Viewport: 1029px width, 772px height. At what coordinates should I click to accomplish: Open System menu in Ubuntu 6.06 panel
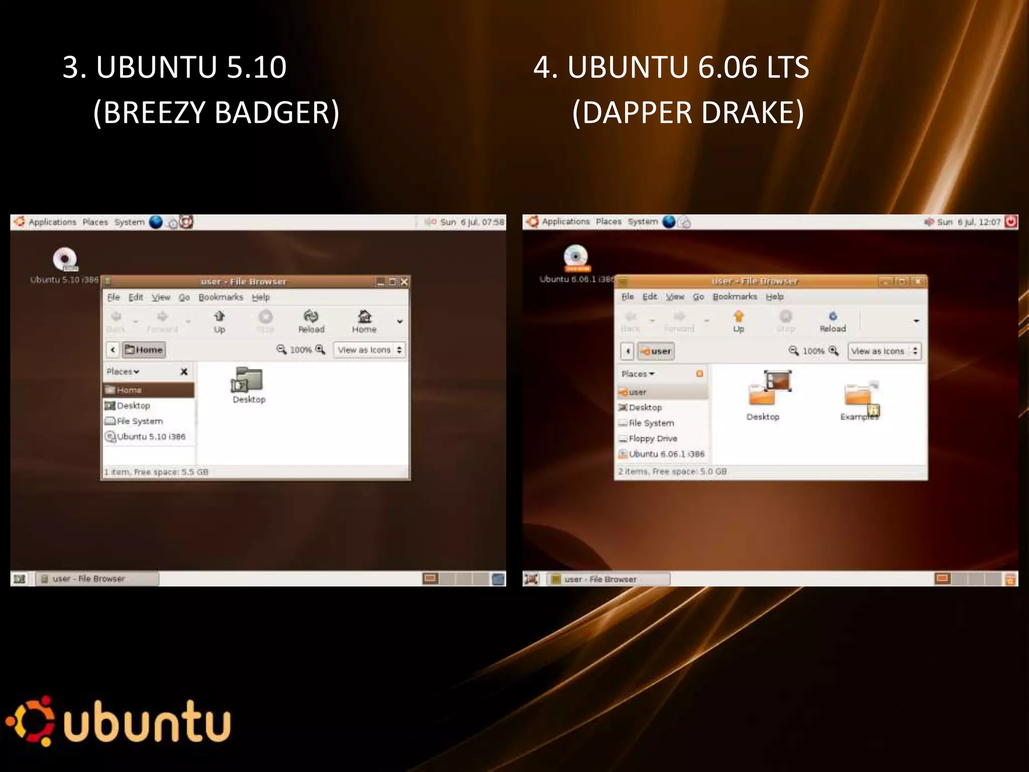(x=643, y=222)
